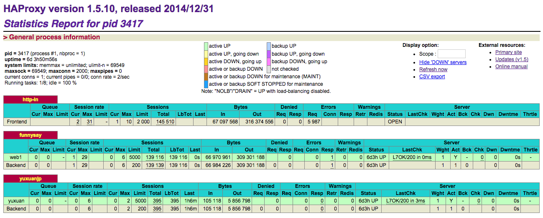Click the L7OK/200 in 0ms check result

click(412, 157)
